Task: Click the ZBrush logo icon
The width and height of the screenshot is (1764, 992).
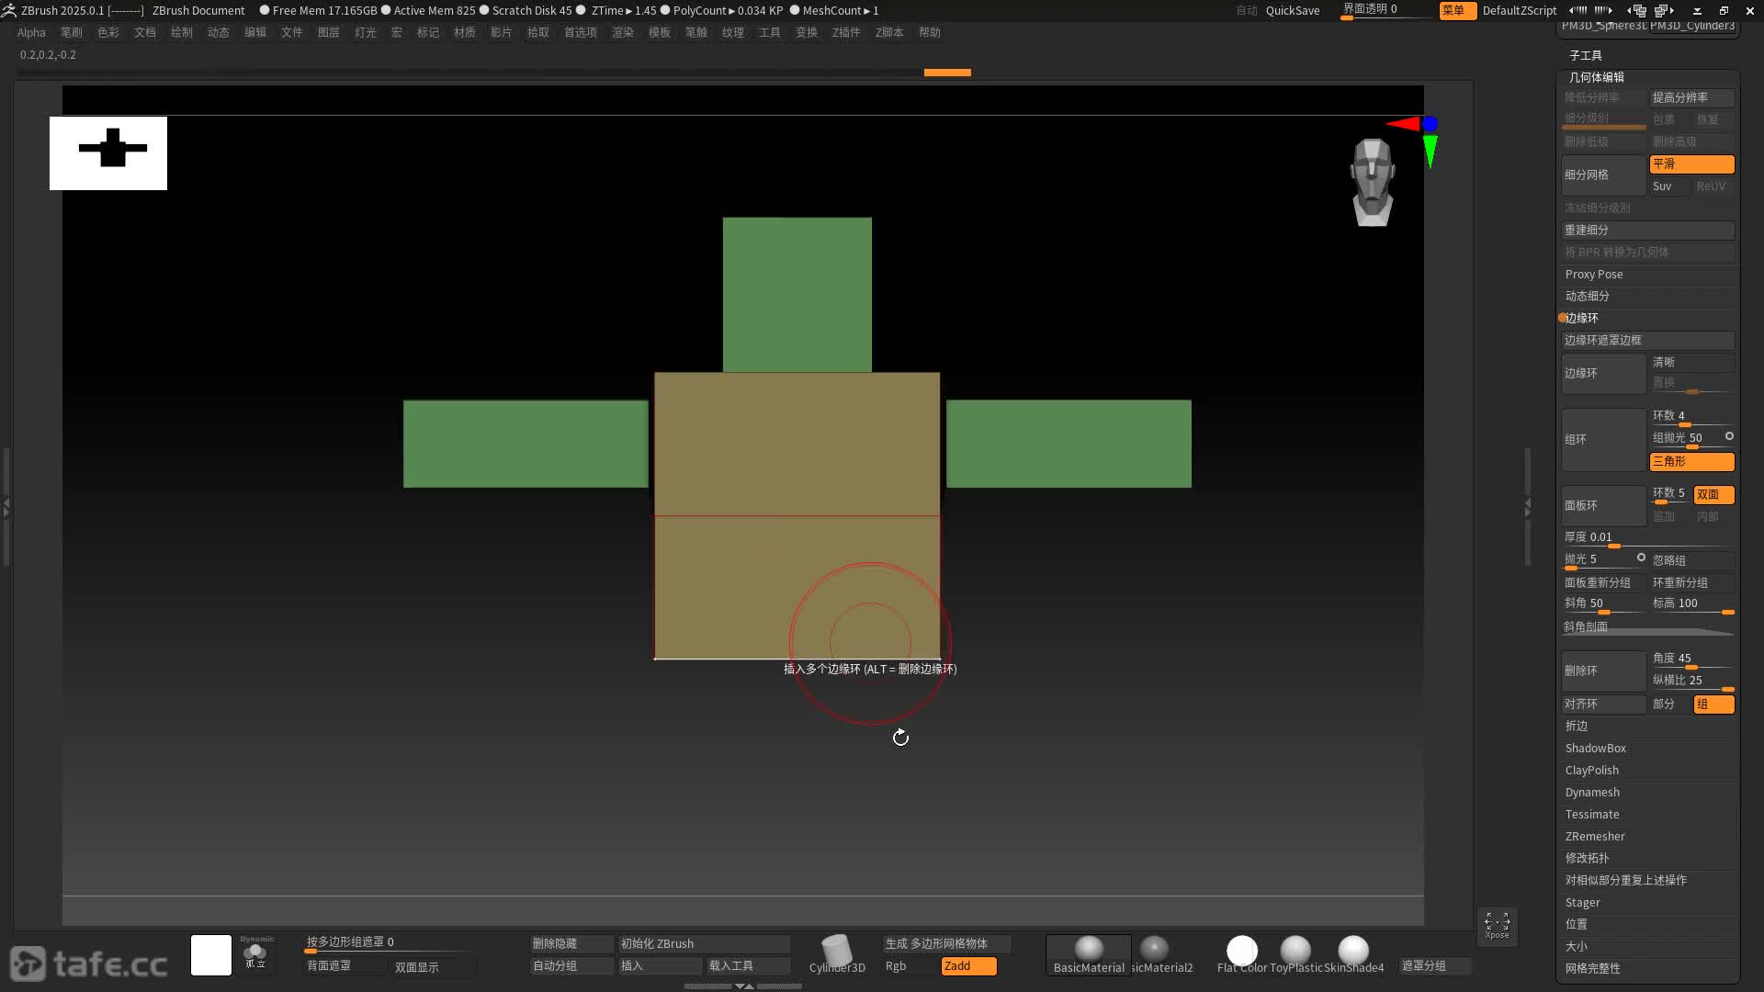Action: pyautogui.click(x=8, y=10)
